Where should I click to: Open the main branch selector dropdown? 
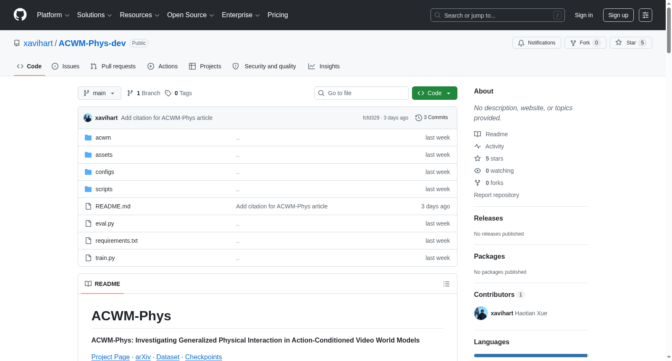click(100, 93)
